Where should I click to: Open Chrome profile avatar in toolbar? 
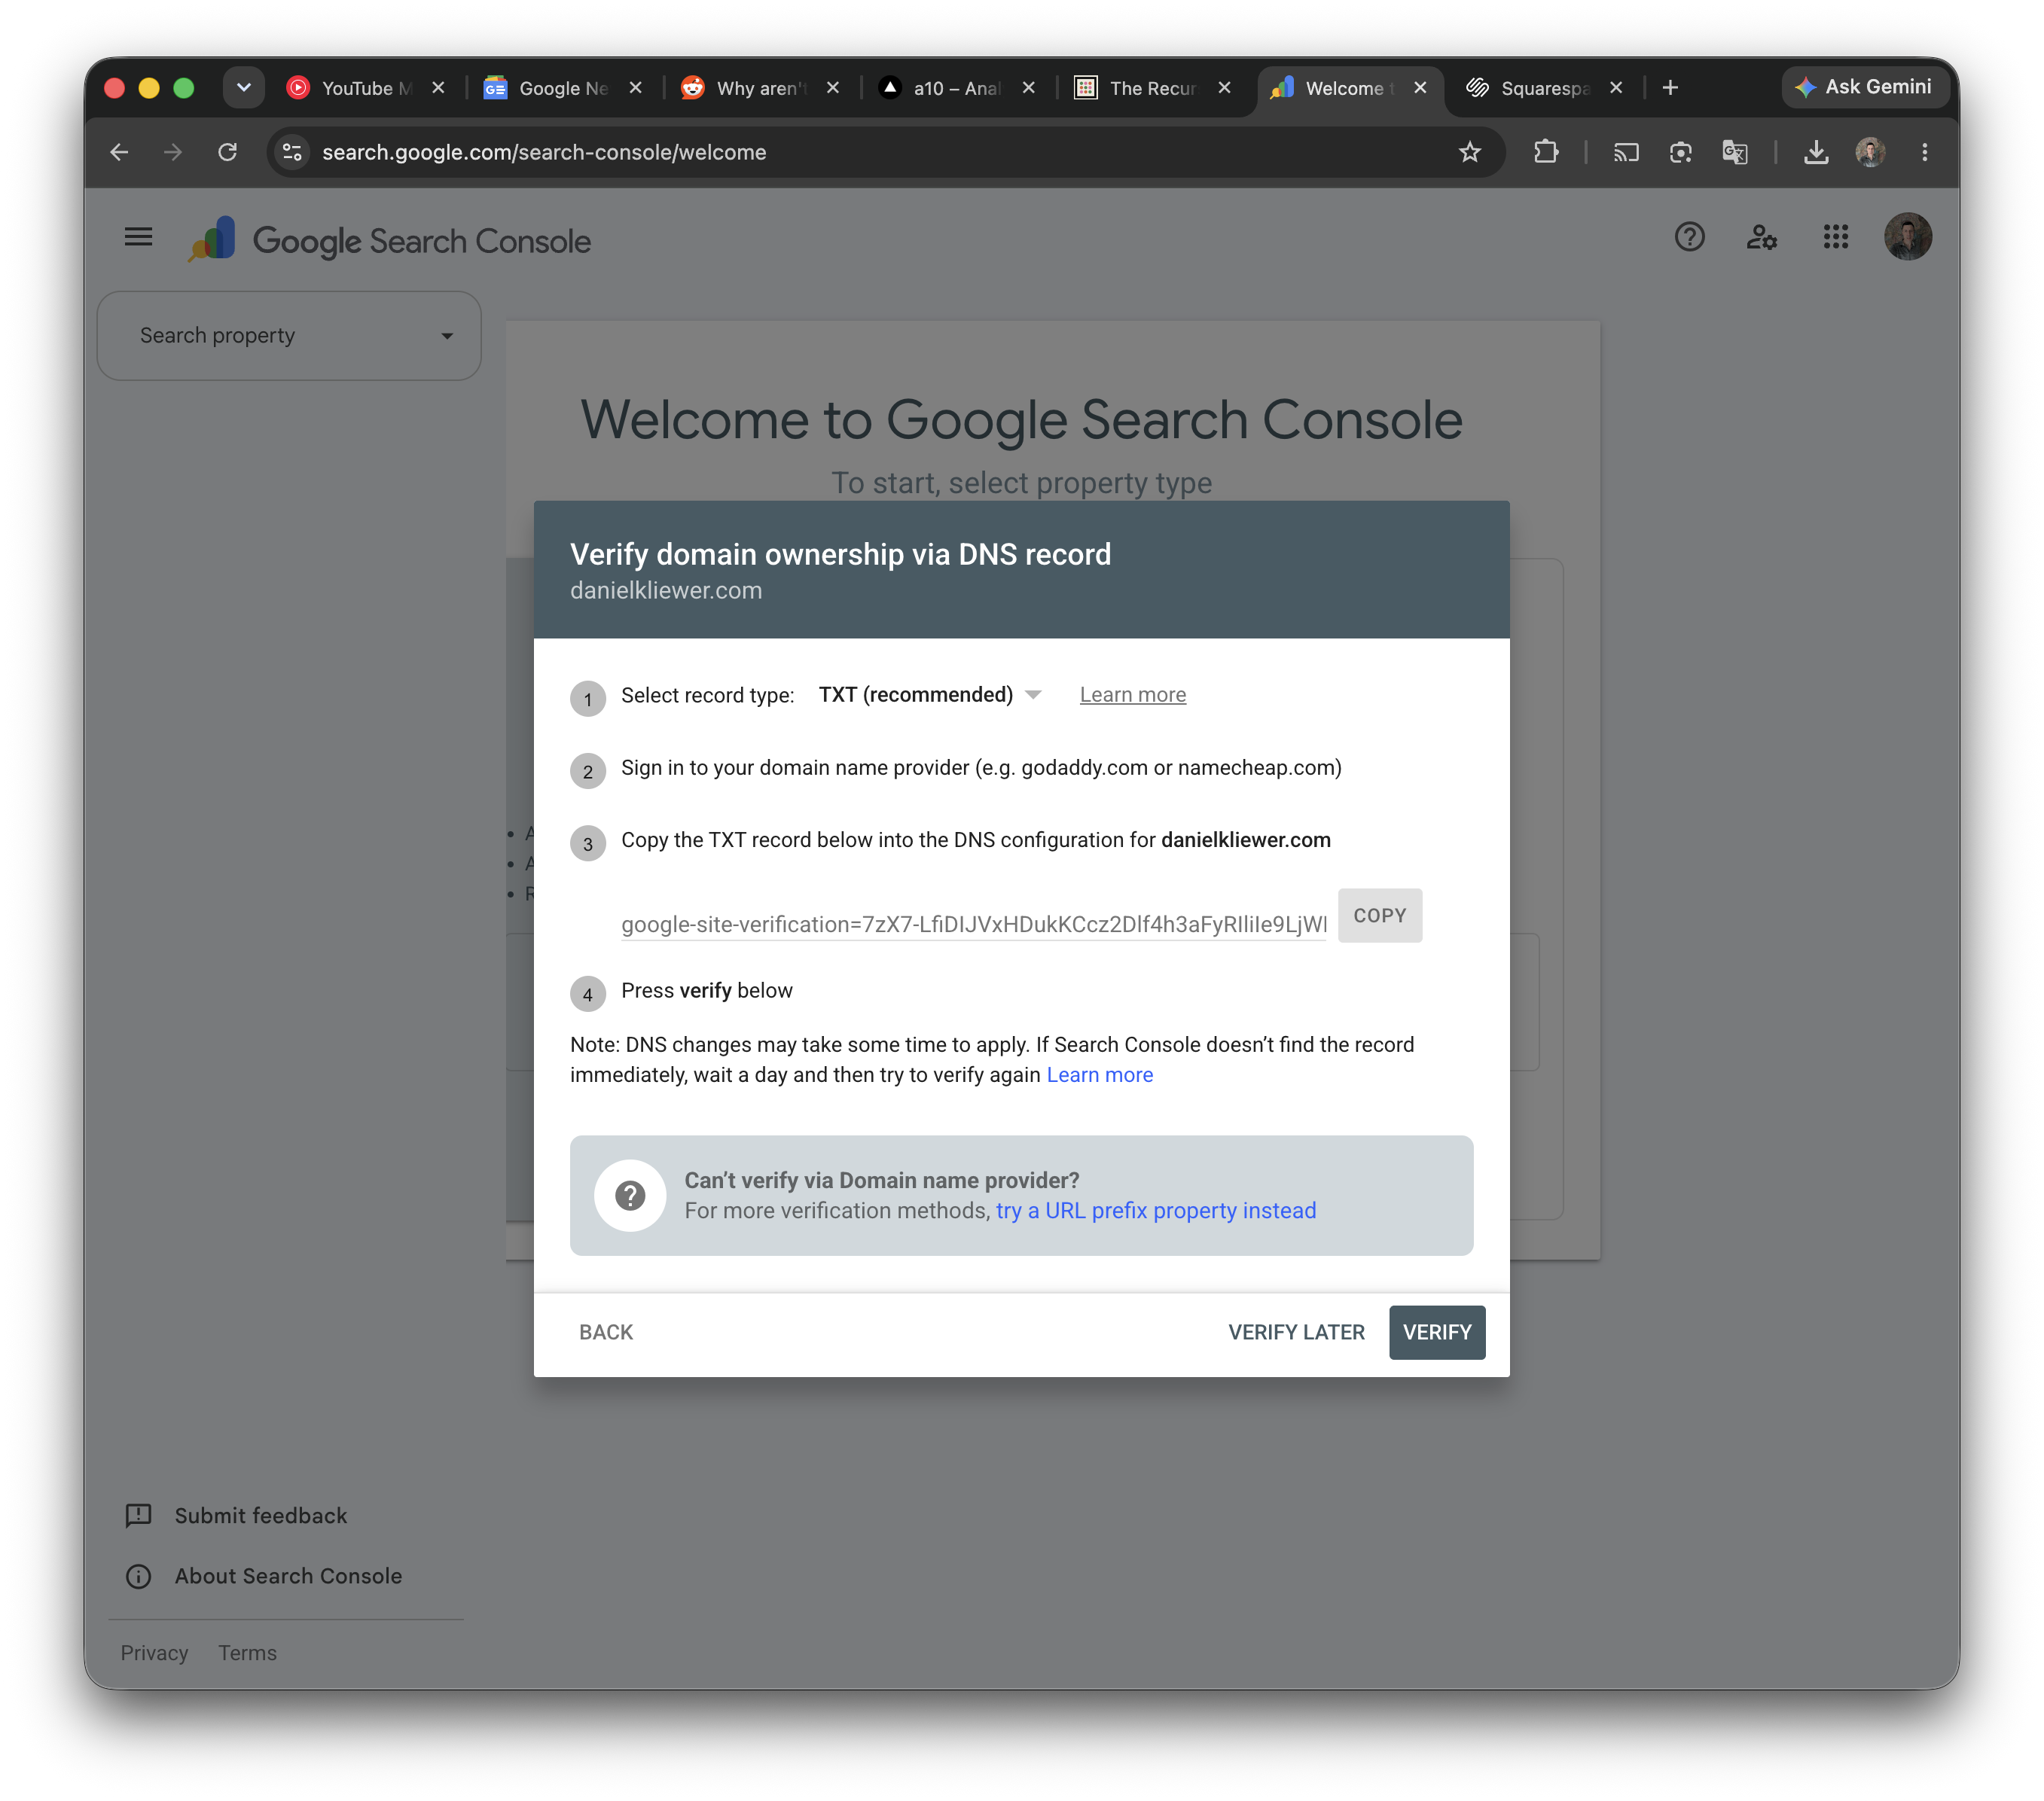1870,152
